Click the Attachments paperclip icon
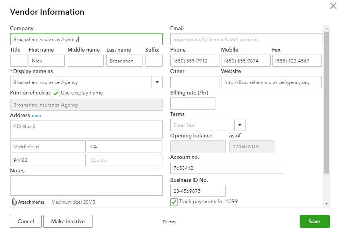Screen dimensions: 341x233 pos(14,202)
